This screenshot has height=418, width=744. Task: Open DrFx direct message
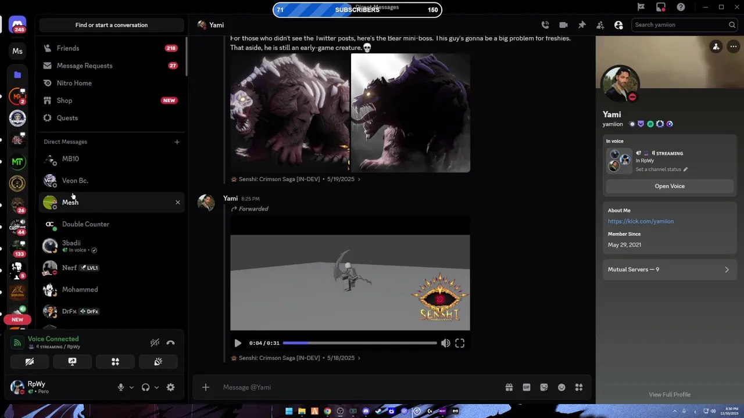tap(111, 311)
